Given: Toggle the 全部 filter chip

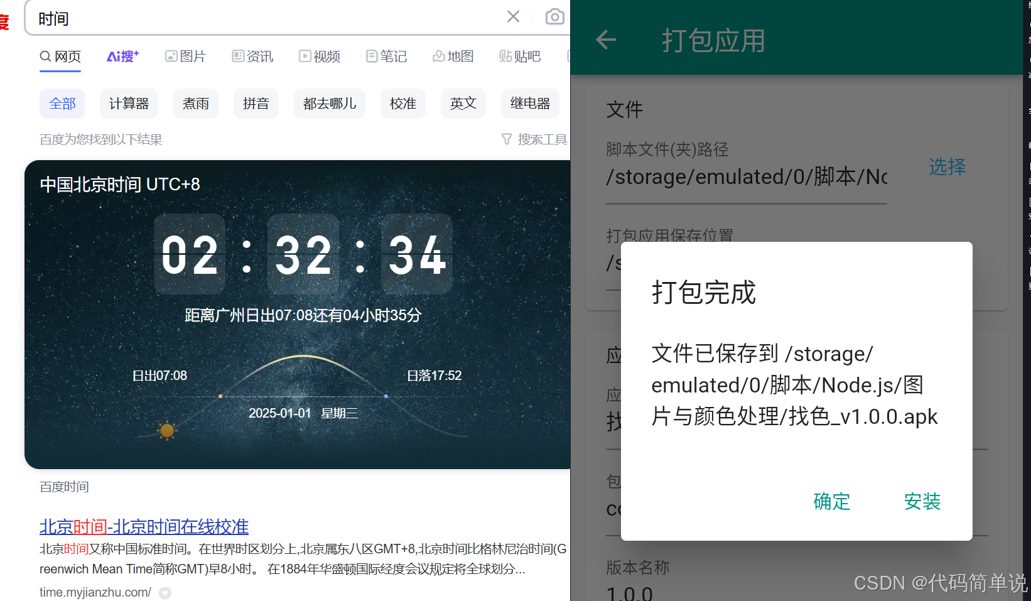Looking at the screenshot, I should pyautogui.click(x=62, y=103).
